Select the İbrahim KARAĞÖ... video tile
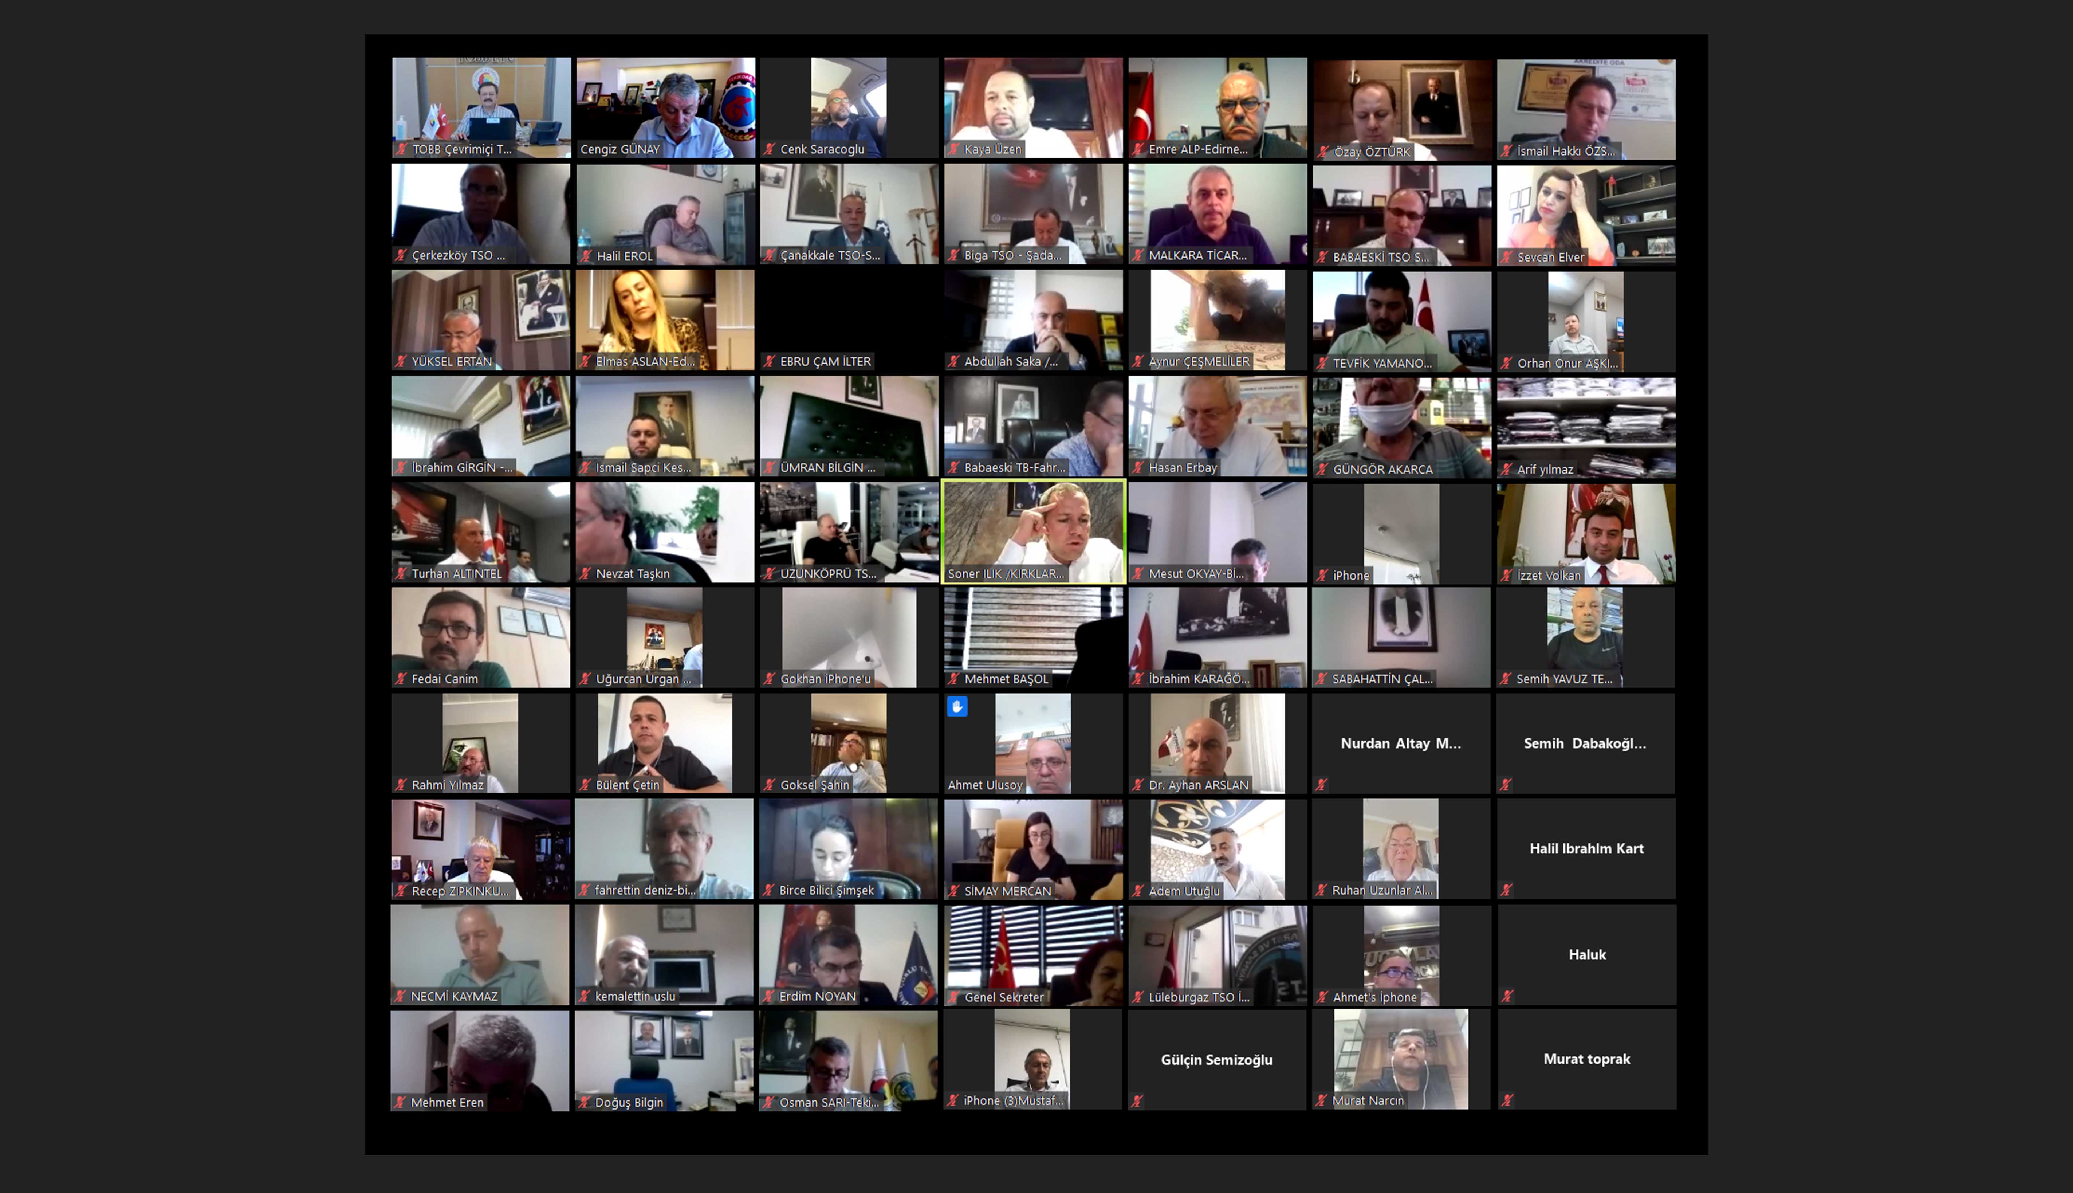The height and width of the screenshot is (1193, 2073). (1218, 637)
